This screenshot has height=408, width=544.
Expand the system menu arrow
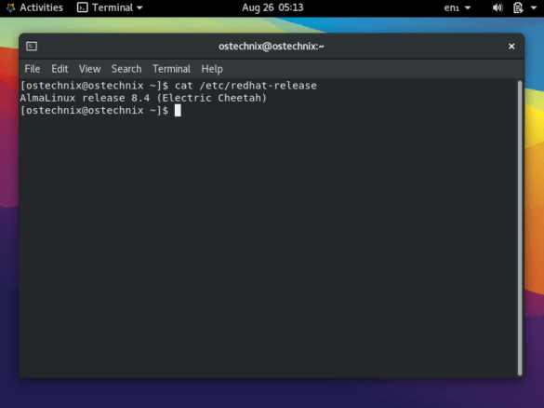point(534,7)
